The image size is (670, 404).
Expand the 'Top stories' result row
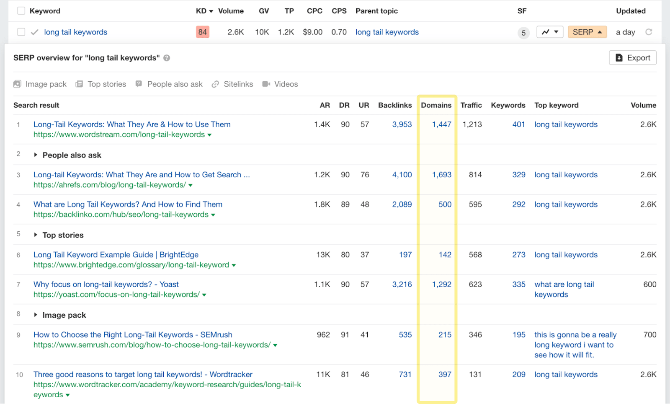coord(36,235)
